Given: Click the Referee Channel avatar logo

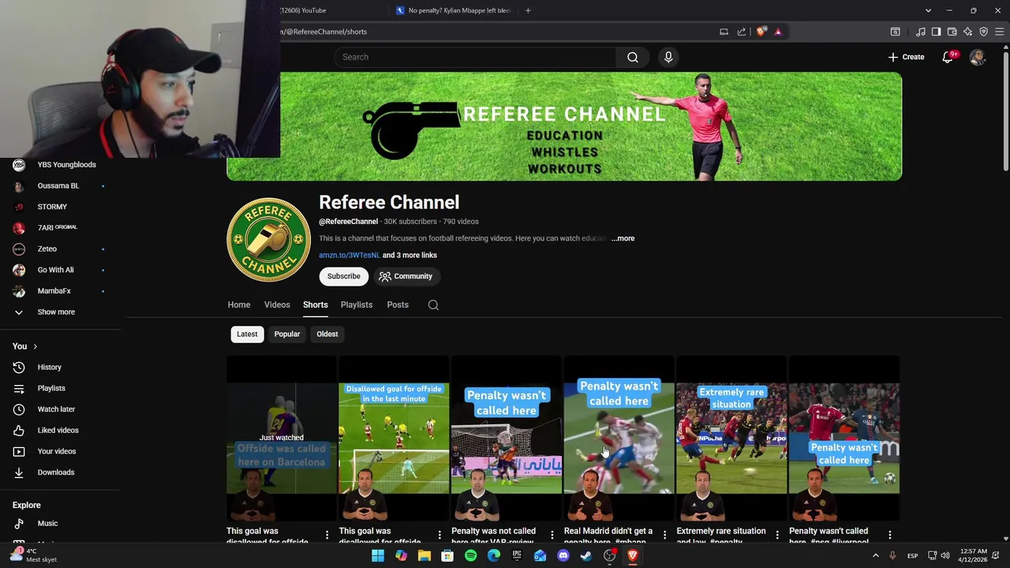Looking at the screenshot, I should coord(268,240).
